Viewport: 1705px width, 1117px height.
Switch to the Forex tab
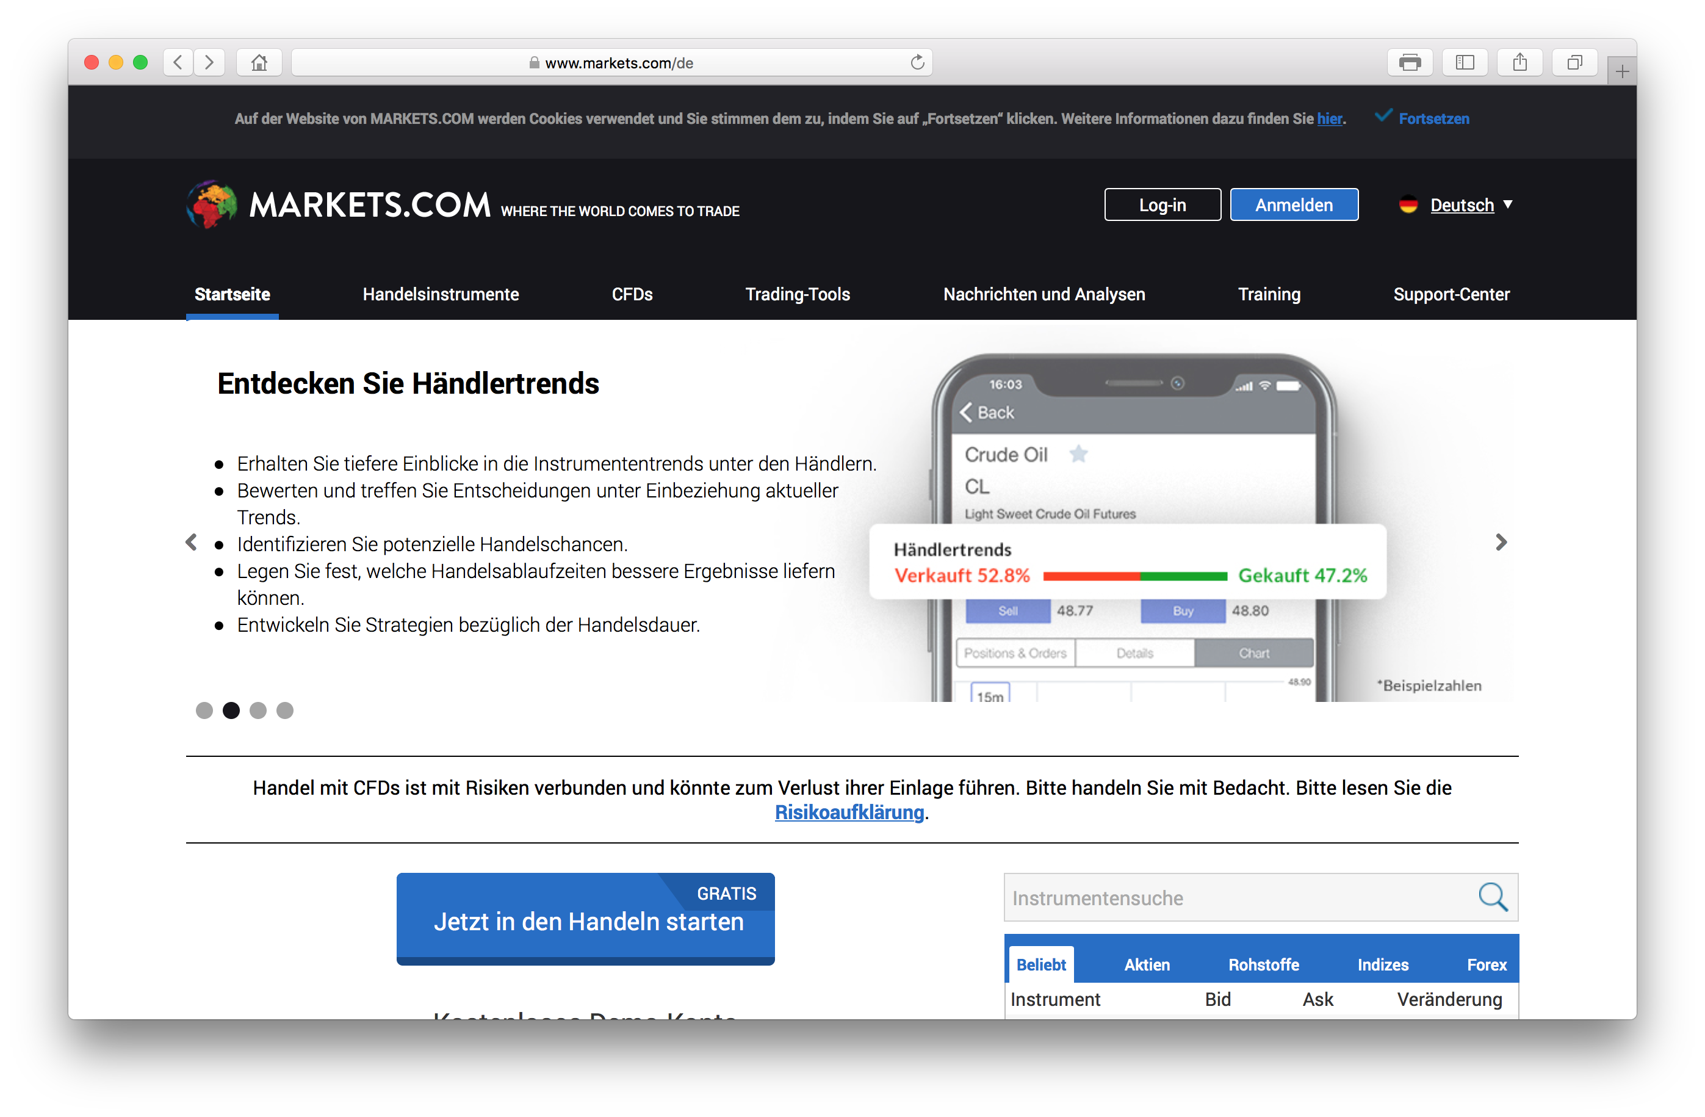click(1486, 964)
